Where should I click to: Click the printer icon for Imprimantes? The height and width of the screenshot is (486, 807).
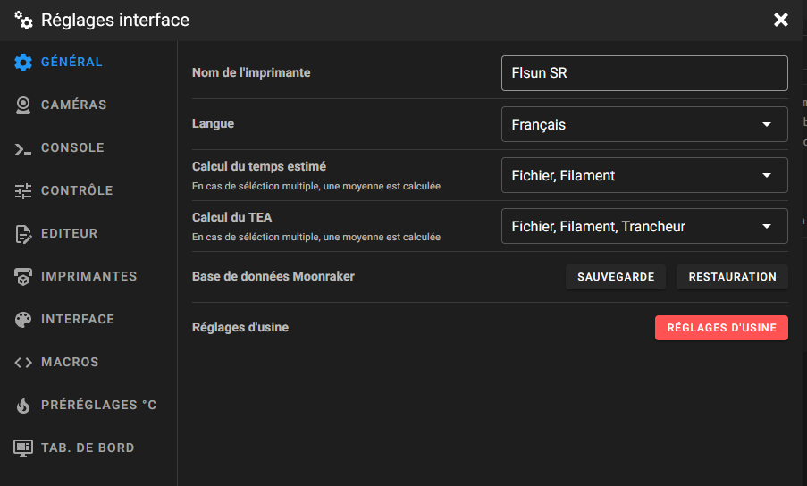coord(23,277)
